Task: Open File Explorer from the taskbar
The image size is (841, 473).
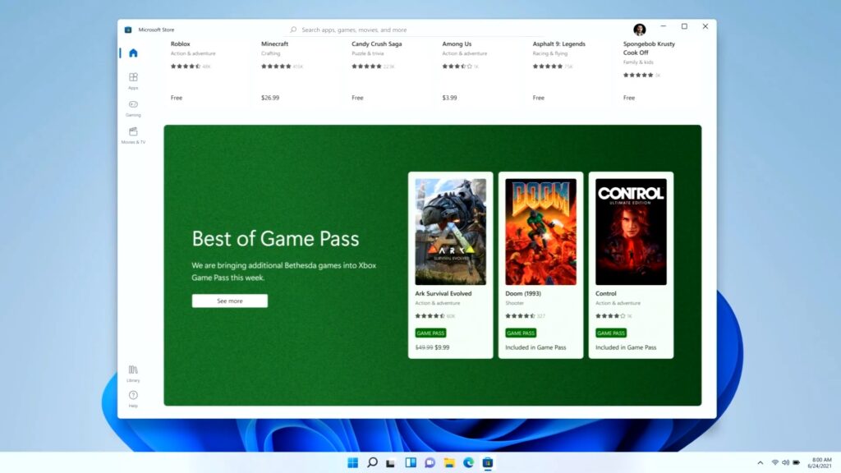Action: pyautogui.click(x=448, y=462)
